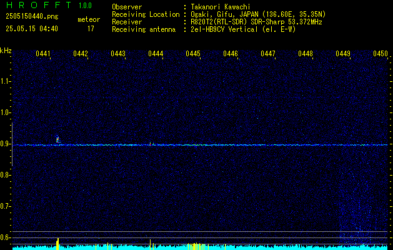The width and height of the screenshot is (393, 250).
Task: Click the version number 1.0.0
Action: 85,6
